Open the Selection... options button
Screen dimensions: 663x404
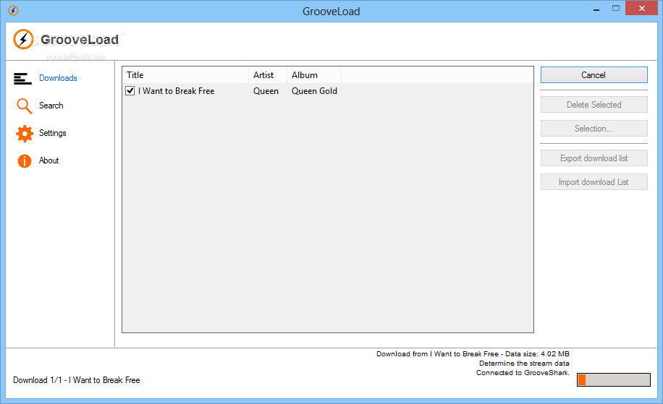point(594,129)
